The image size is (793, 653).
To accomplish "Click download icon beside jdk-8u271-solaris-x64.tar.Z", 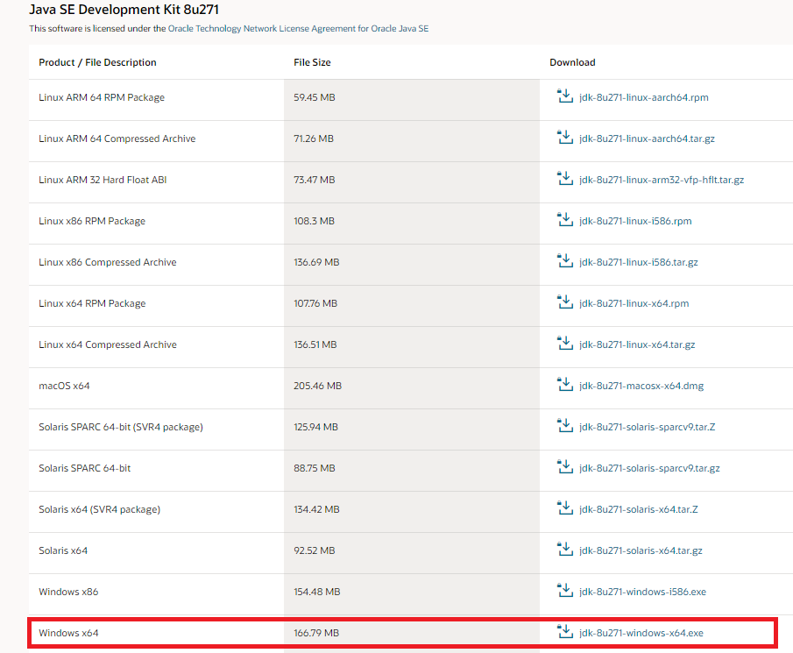I will 564,507.
